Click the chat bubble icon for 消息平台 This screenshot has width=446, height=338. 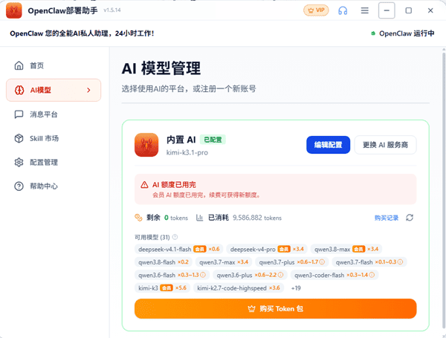click(x=19, y=114)
